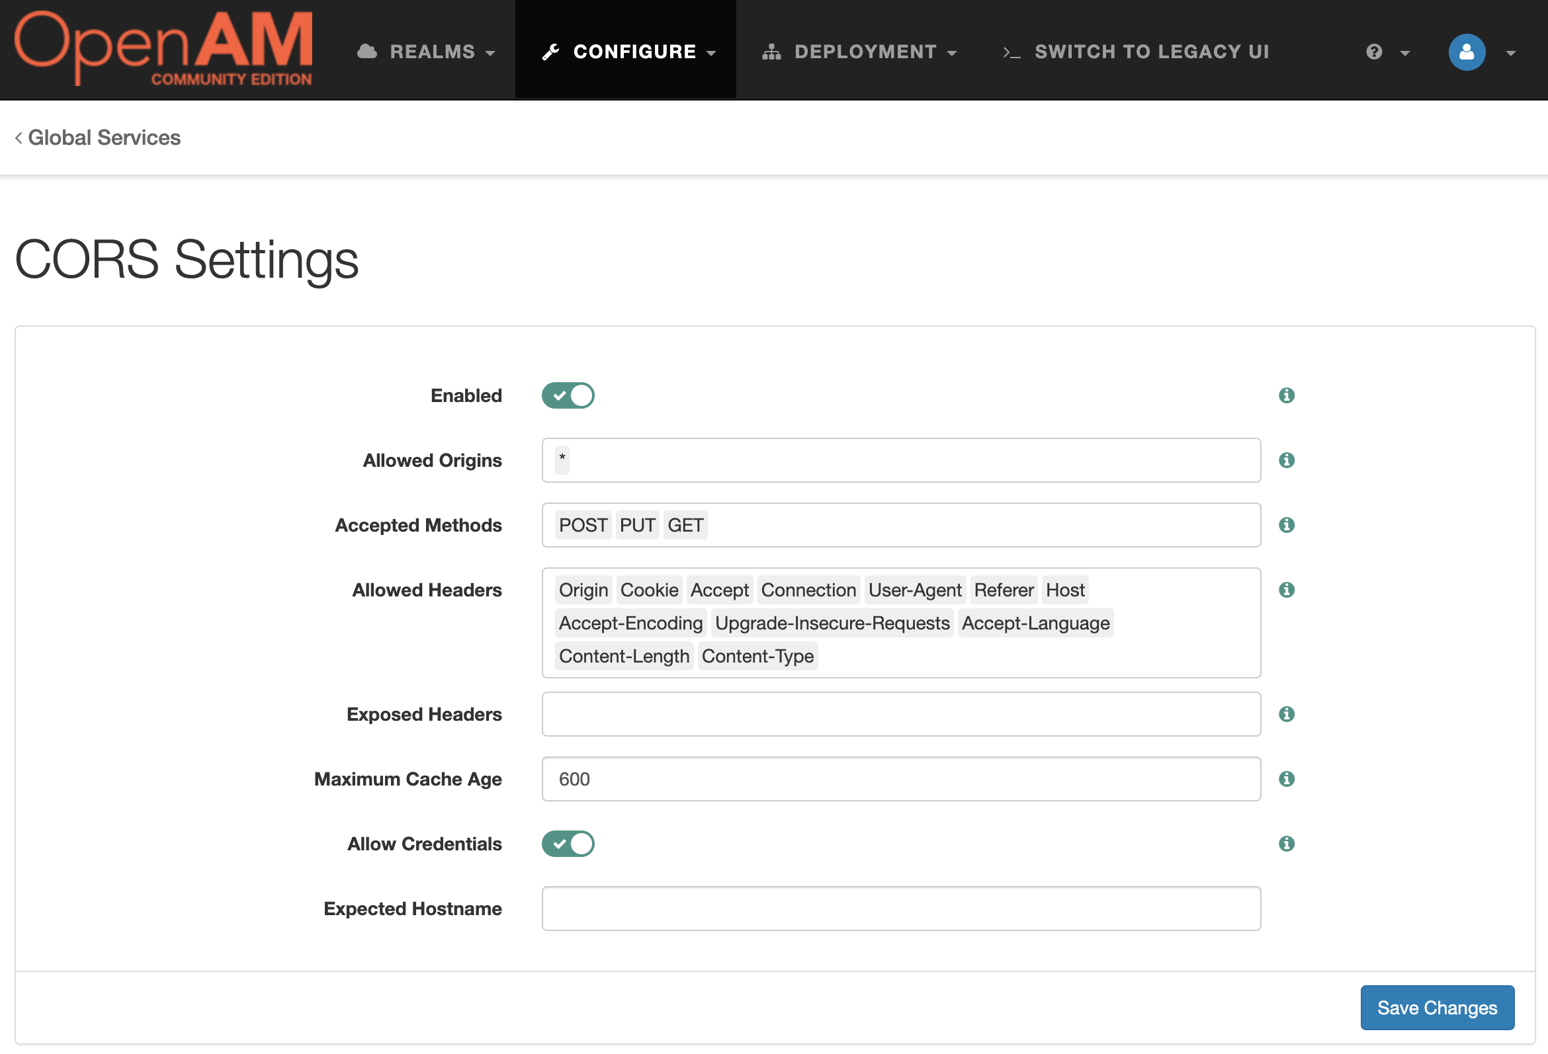Click the info icon next to Exposed Headers
The image size is (1548, 1054).
(x=1285, y=714)
